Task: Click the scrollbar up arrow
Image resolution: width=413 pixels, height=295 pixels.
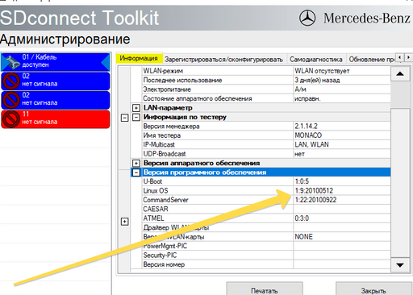Action: coord(400,74)
